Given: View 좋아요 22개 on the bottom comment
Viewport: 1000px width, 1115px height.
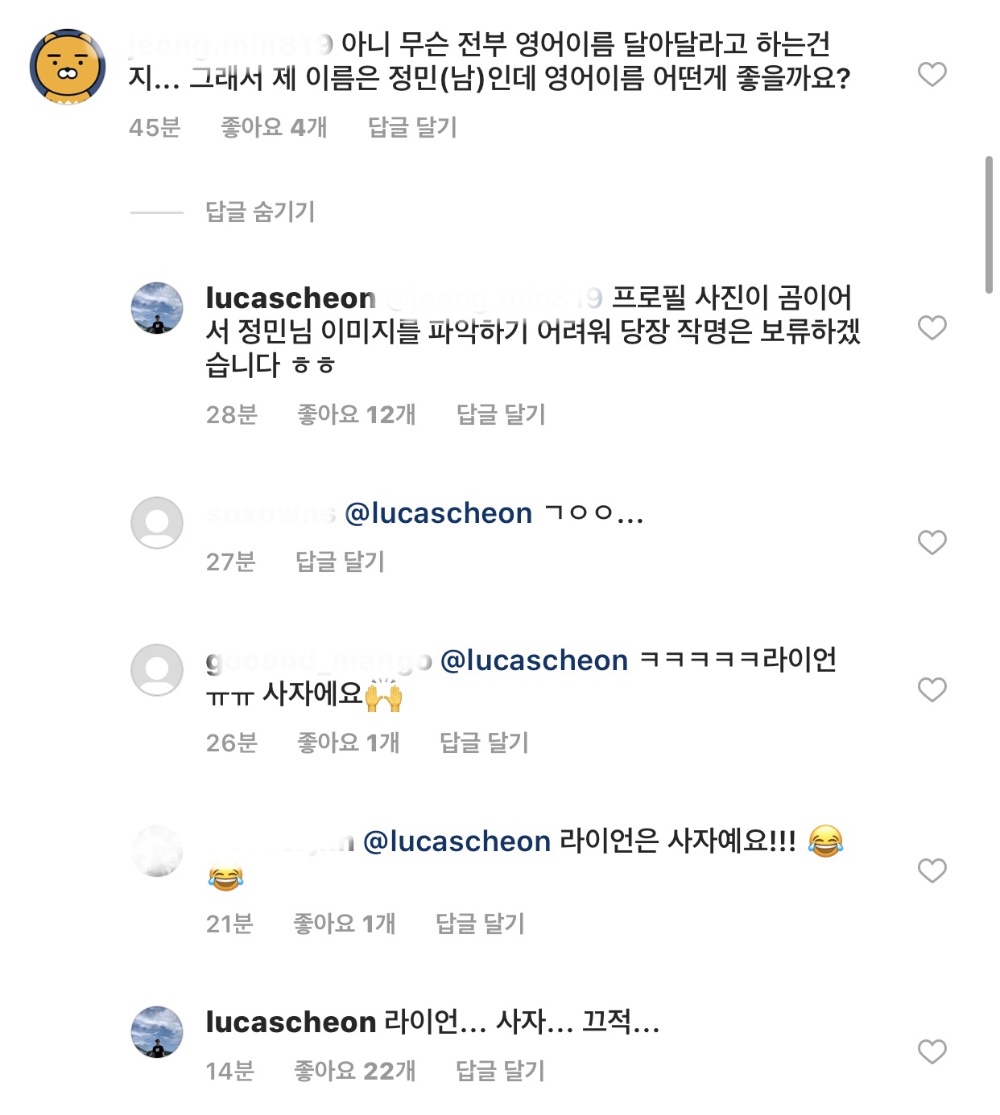Looking at the screenshot, I should pyautogui.click(x=357, y=1071).
